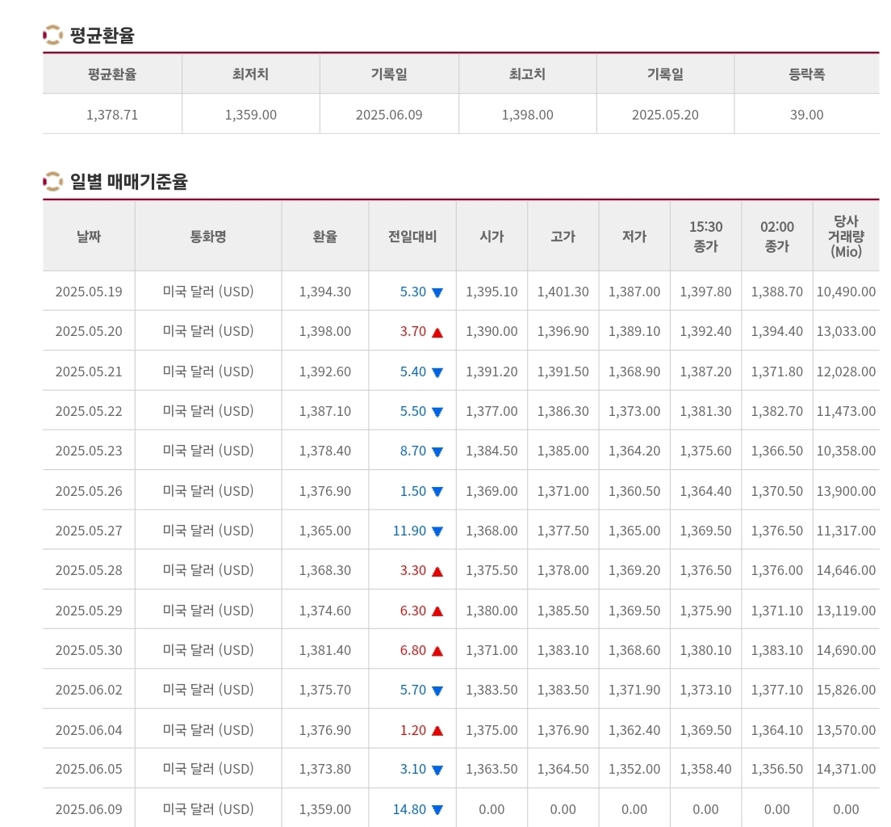This screenshot has height=827, width=891.
Task: Click the 최저치 header cell
Action: tap(250, 74)
